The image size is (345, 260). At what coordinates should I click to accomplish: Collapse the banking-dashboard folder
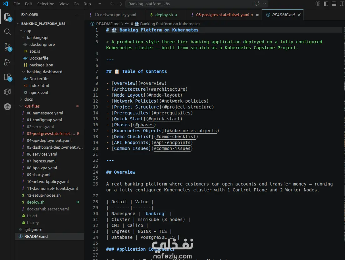point(23,72)
